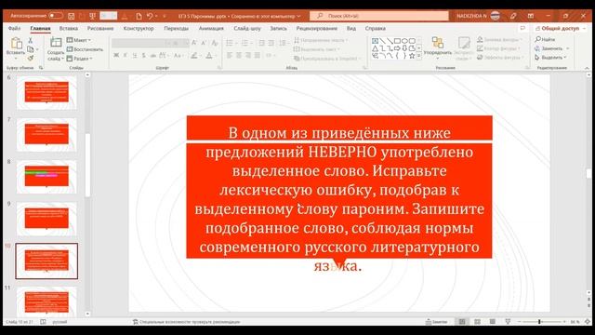This screenshot has height=335, width=595.
Task: Select slide 6 thumbnail
Action: tap(46, 93)
